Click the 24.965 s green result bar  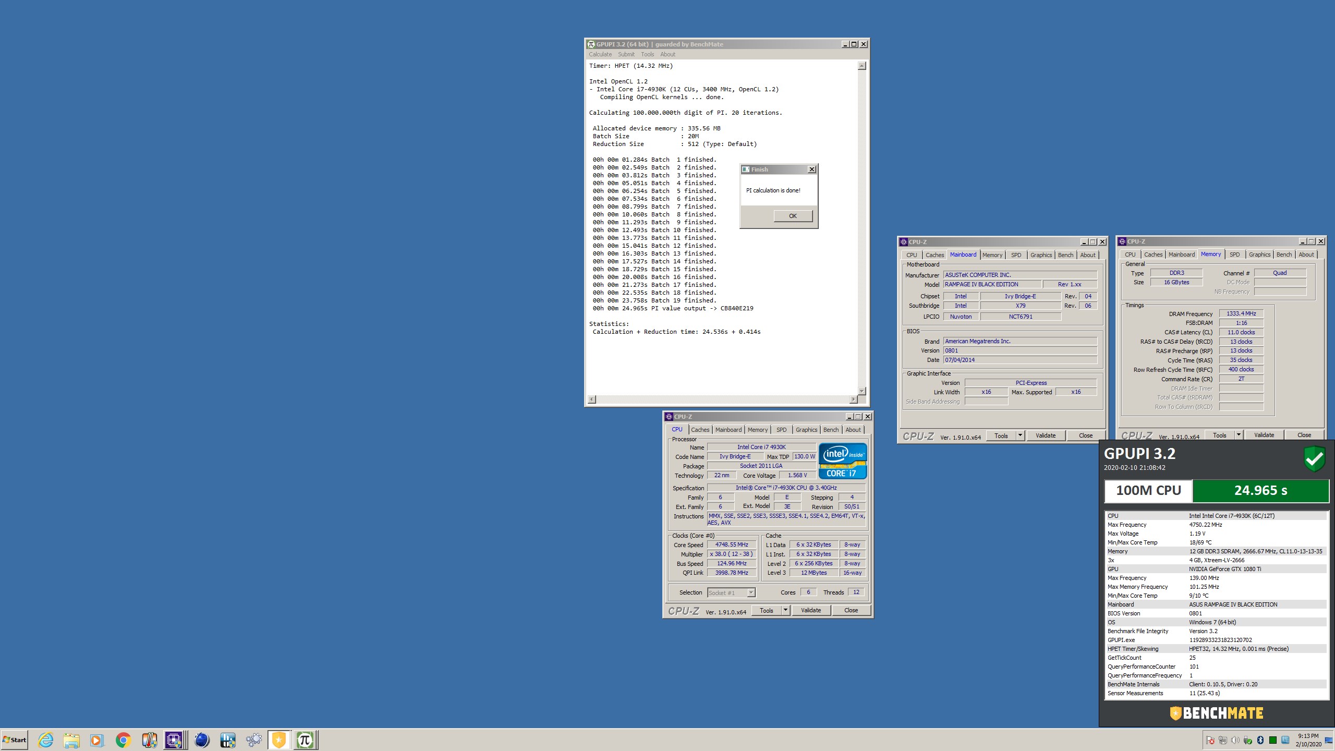pos(1260,490)
